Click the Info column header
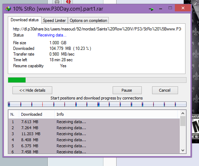199x166 pixels. click(x=116, y=114)
